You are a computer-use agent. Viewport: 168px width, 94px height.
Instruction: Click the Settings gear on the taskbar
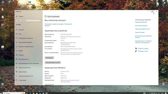[x=47, y=93]
